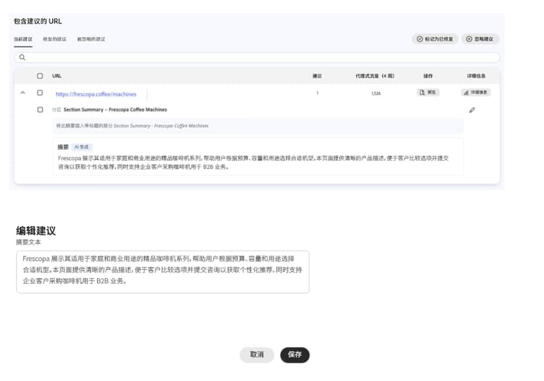Image resolution: width=544 pixels, height=381 pixels.
Task: Click the 标记为已修复 button
Action: point(435,39)
